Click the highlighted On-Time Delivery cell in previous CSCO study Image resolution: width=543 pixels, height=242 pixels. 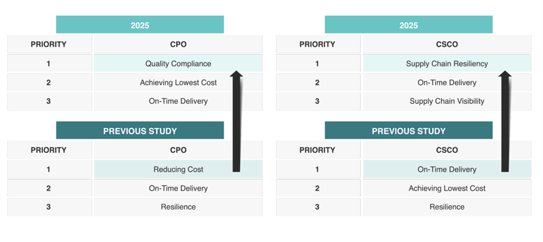(447, 169)
